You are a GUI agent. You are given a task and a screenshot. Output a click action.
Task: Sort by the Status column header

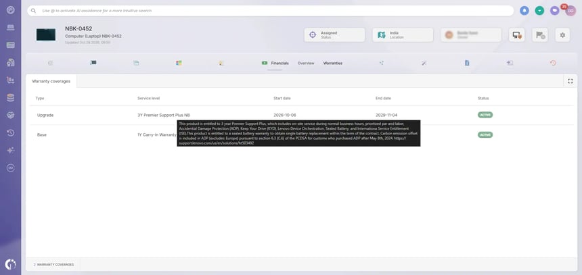pyautogui.click(x=483, y=98)
